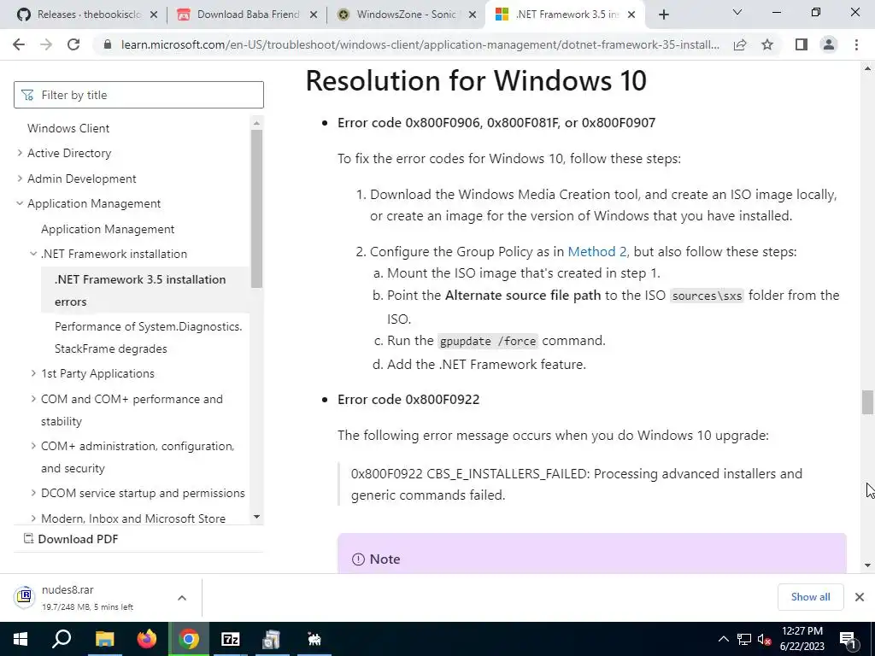Collapse the Application Management node

(x=21, y=203)
